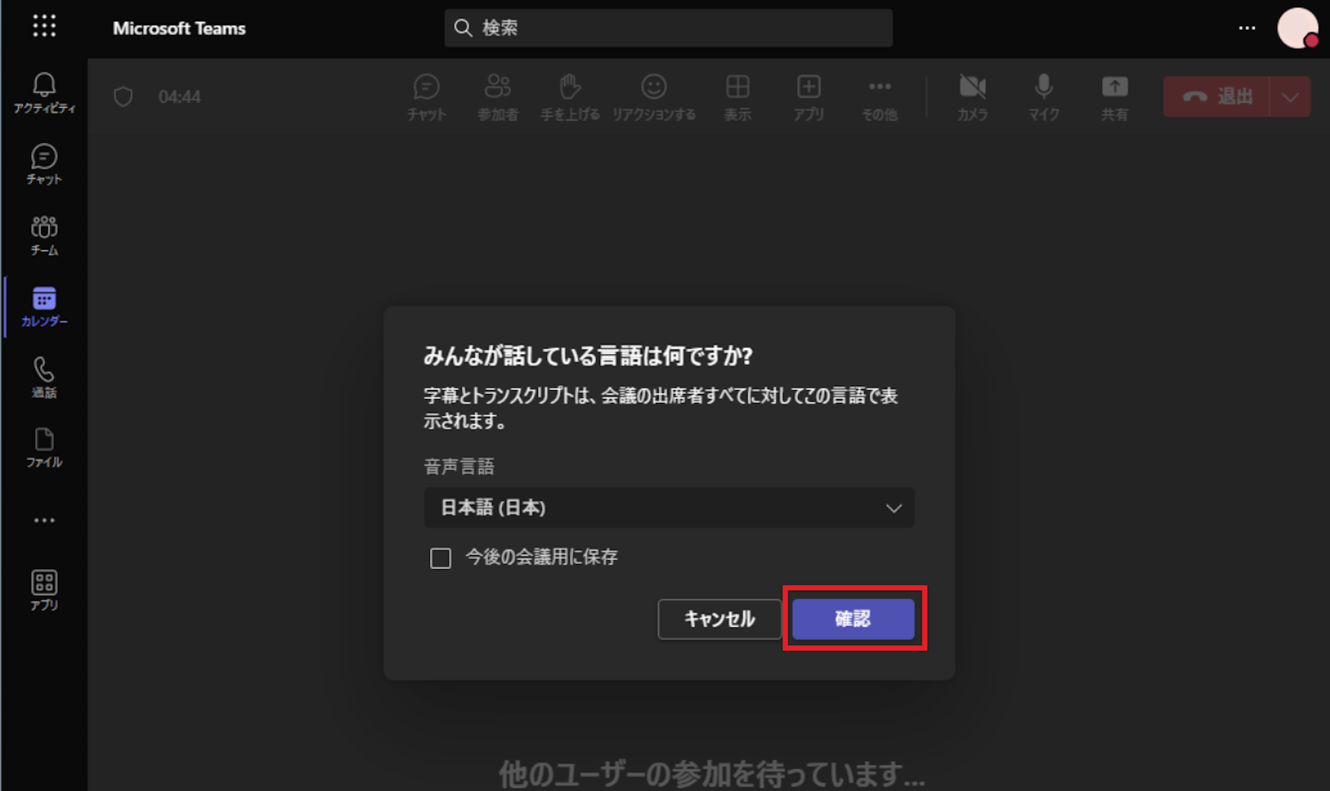This screenshot has width=1330, height=791.
Task: Expand the leave options arrow next to 退出
Action: click(1290, 97)
